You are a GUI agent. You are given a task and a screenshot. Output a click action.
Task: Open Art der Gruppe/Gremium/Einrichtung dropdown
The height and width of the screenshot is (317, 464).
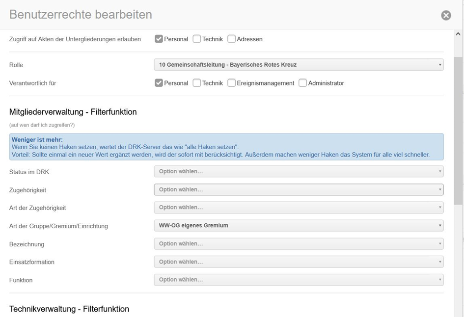point(298,226)
